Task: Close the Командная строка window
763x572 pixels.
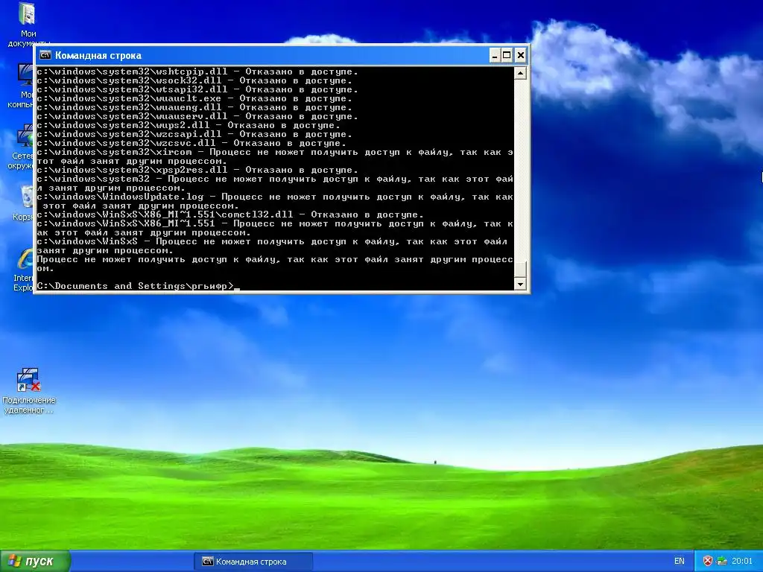Action: pyautogui.click(x=520, y=55)
